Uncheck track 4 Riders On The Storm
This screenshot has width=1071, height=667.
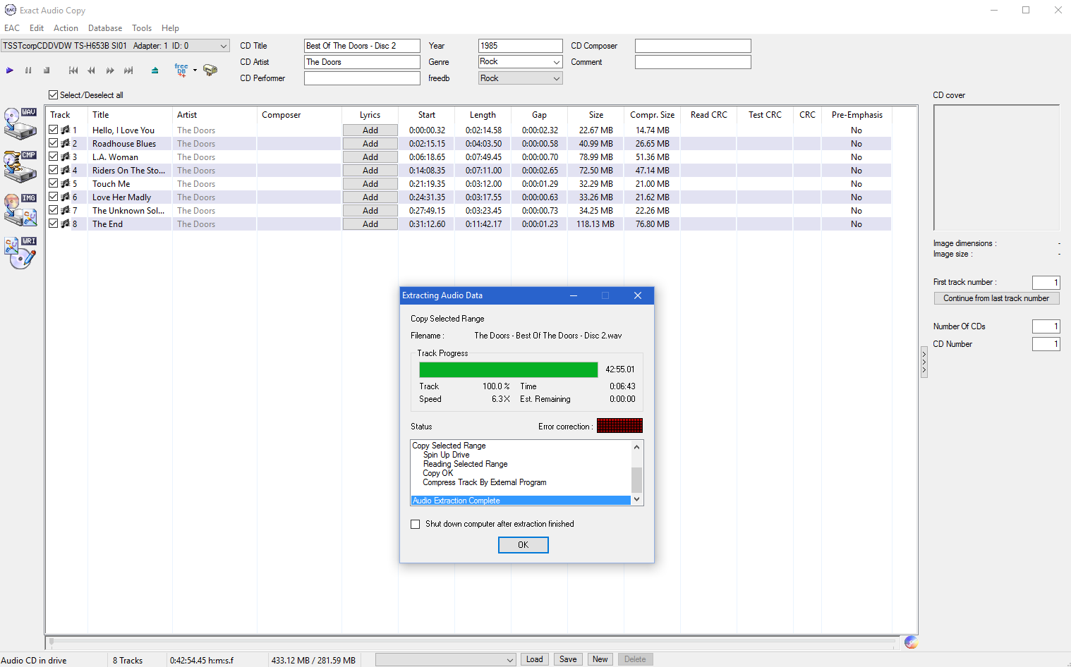[x=53, y=170]
